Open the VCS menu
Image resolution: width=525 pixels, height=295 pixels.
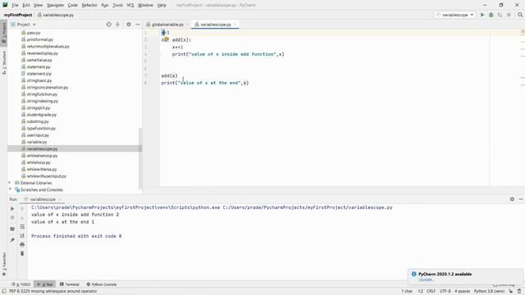(130, 5)
